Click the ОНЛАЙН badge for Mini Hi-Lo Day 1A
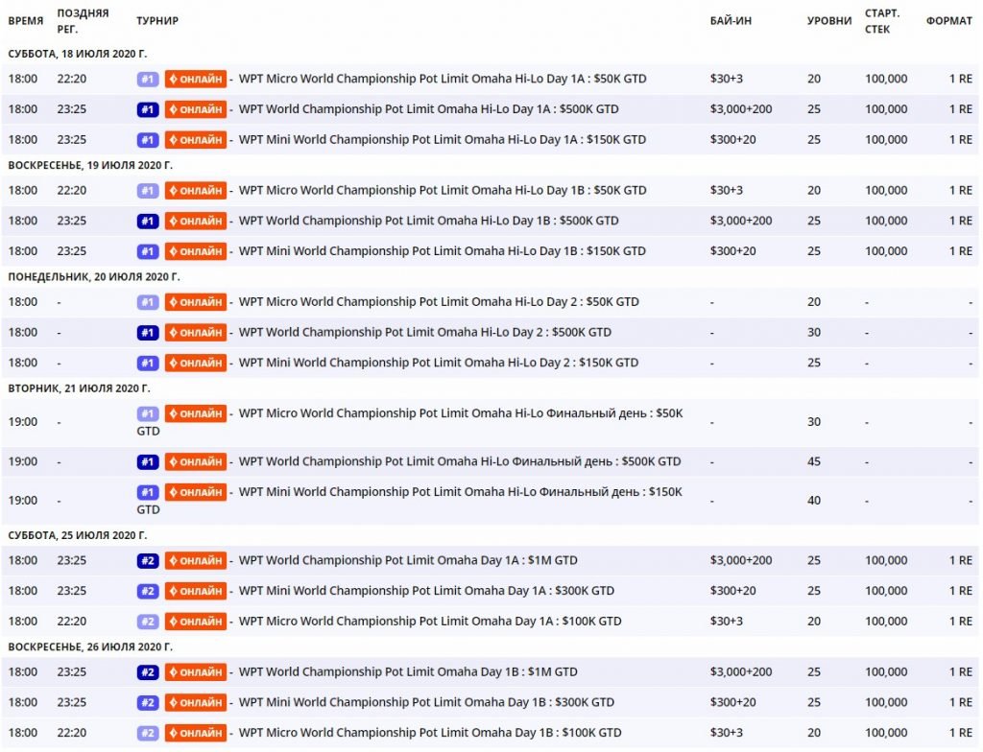Screen dimensions: 983x752 coord(196,140)
